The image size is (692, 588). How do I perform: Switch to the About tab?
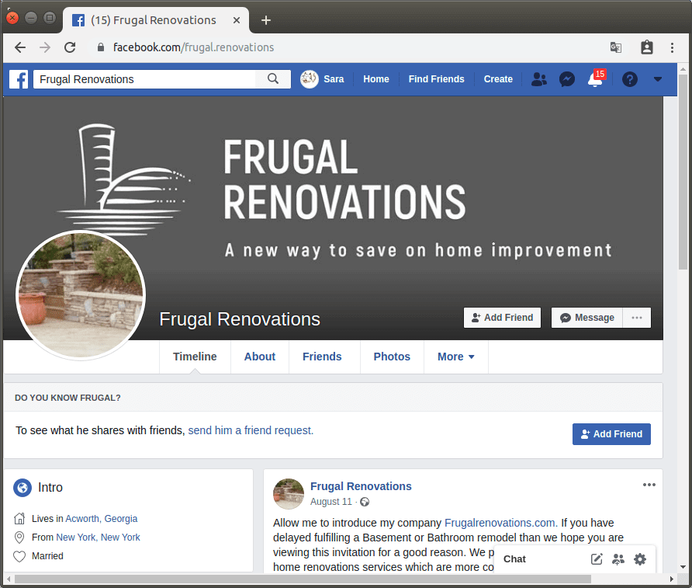(x=259, y=357)
